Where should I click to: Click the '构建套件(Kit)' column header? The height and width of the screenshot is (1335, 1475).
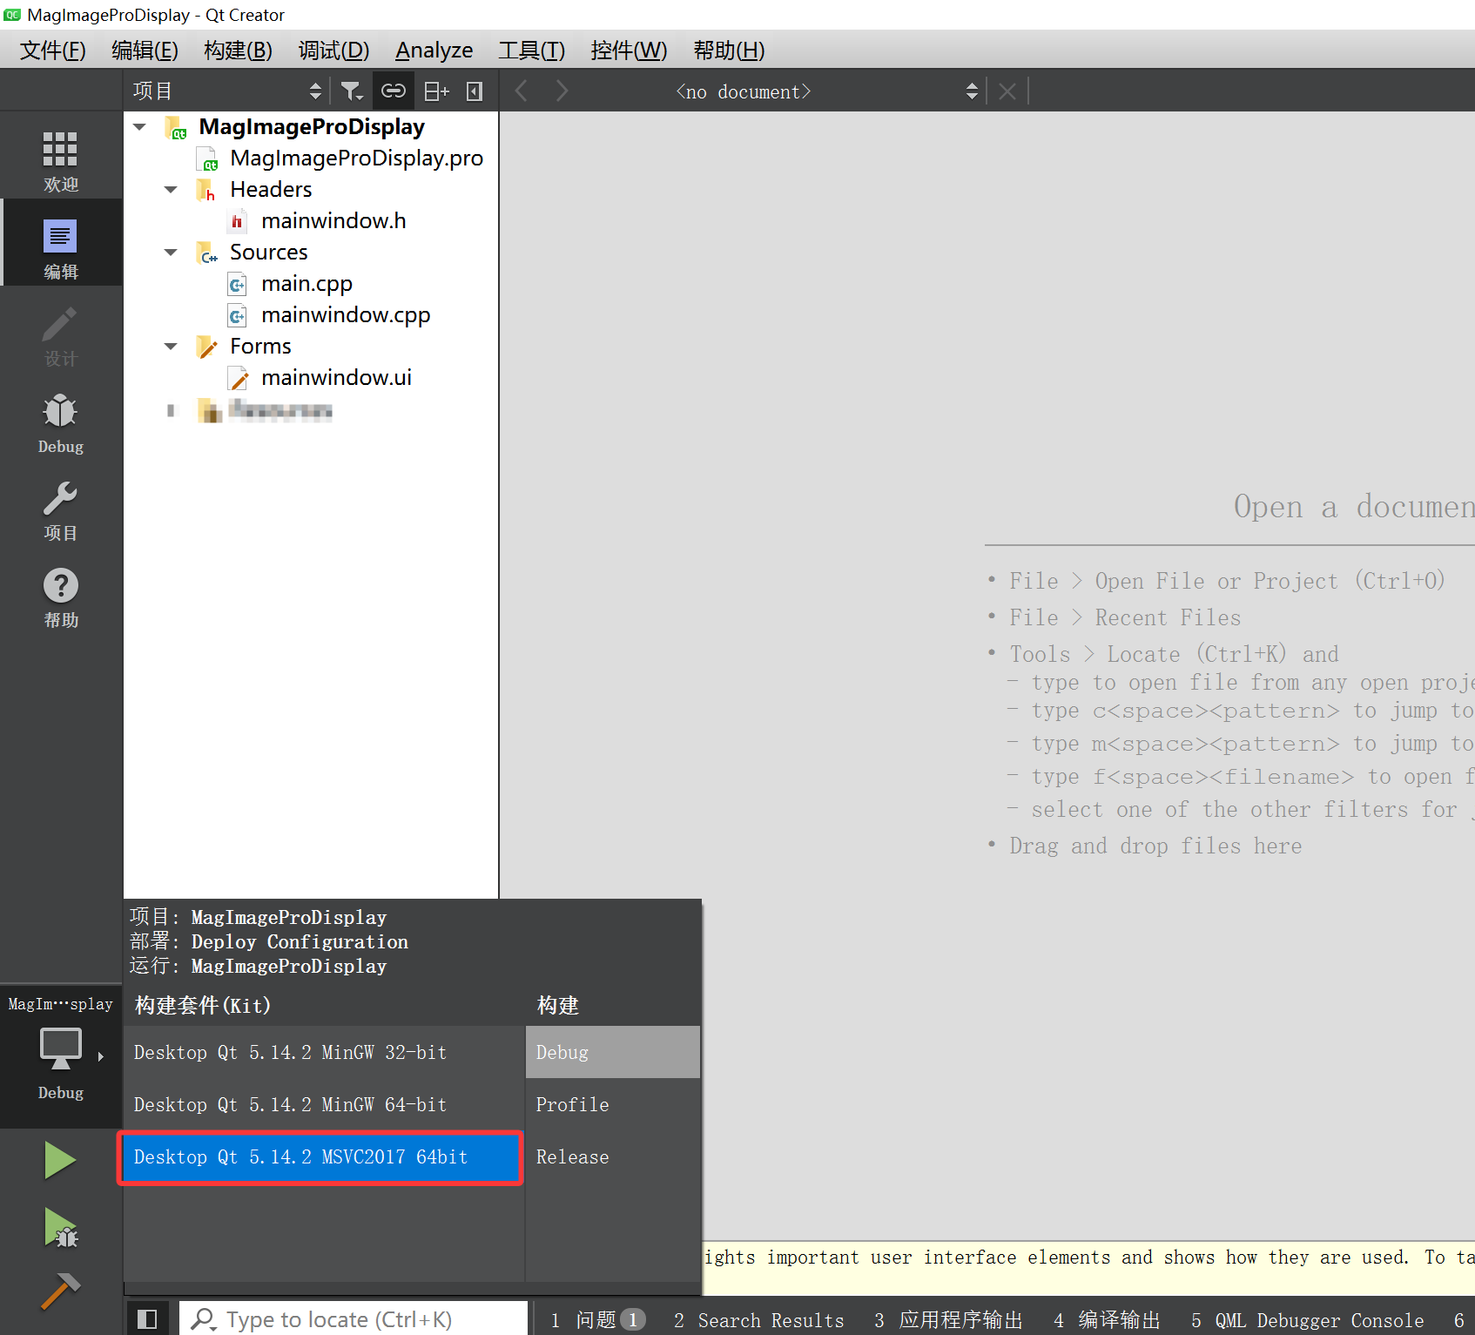click(x=203, y=1005)
